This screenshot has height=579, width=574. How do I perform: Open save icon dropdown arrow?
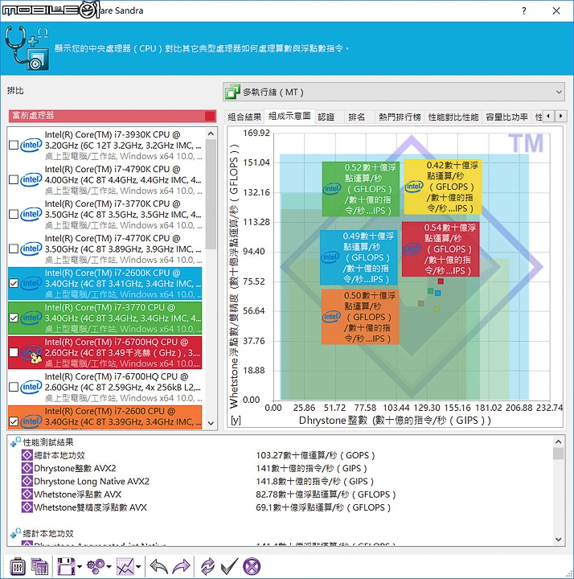[80, 566]
